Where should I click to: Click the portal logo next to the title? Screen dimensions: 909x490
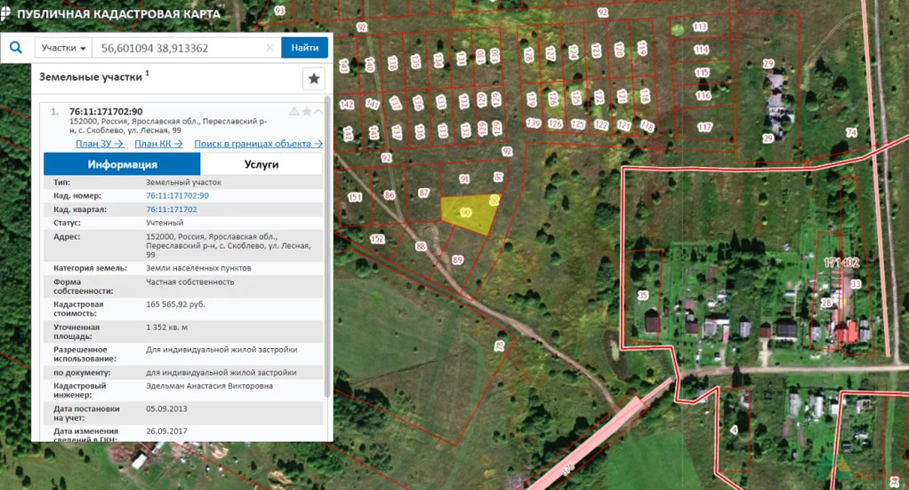pos(5,13)
